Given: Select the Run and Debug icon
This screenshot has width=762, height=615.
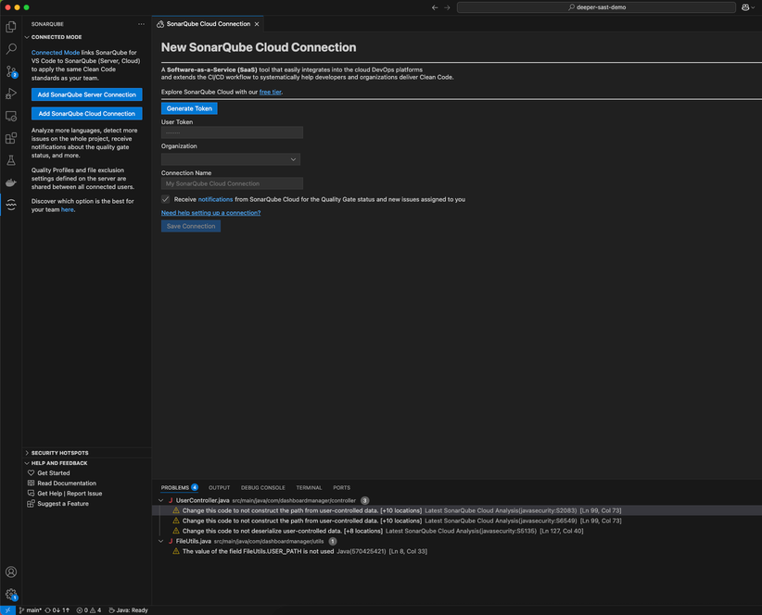Looking at the screenshot, I should [x=11, y=94].
